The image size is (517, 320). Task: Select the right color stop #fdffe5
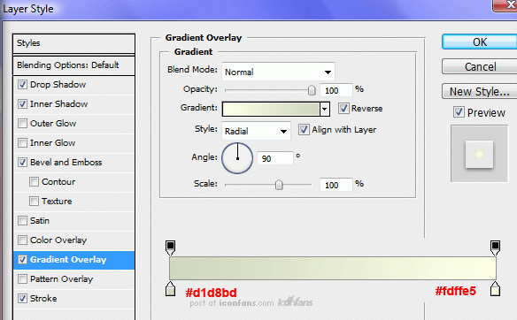[495, 289]
